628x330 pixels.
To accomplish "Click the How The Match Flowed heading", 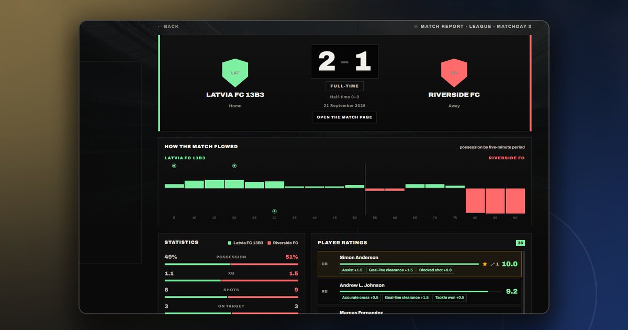I will [201, 147].
